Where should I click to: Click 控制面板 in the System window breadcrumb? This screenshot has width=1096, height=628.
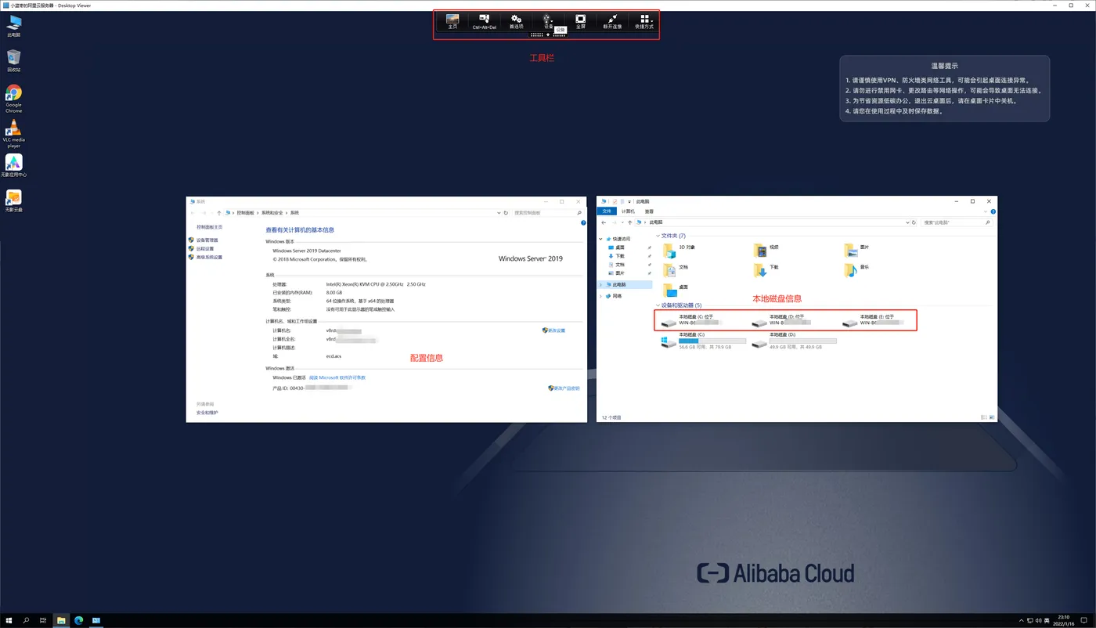pos(246,213)
